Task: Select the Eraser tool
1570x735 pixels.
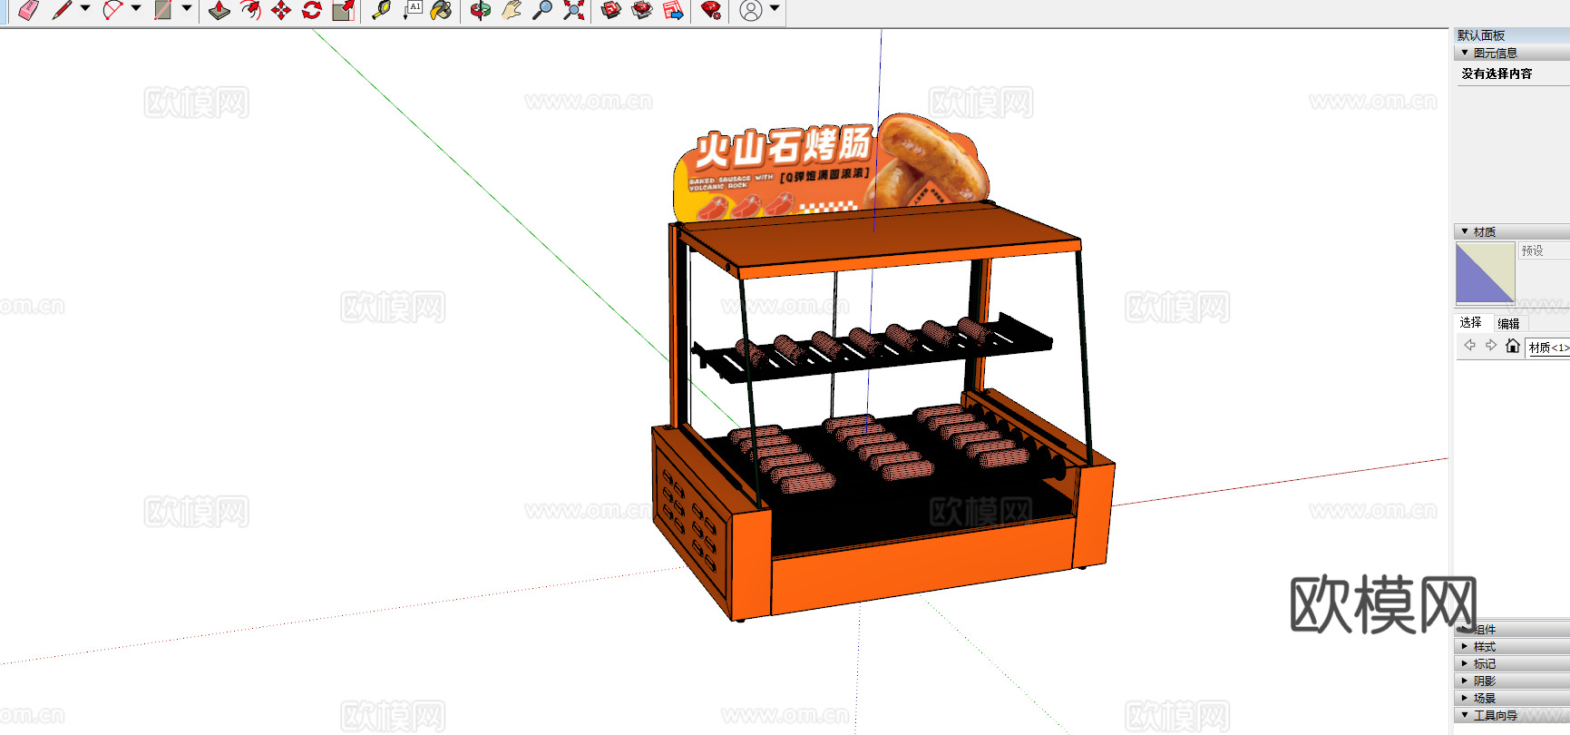Action: pos(29,10)
